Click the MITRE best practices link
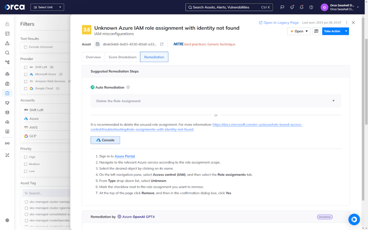 [204, 44]
